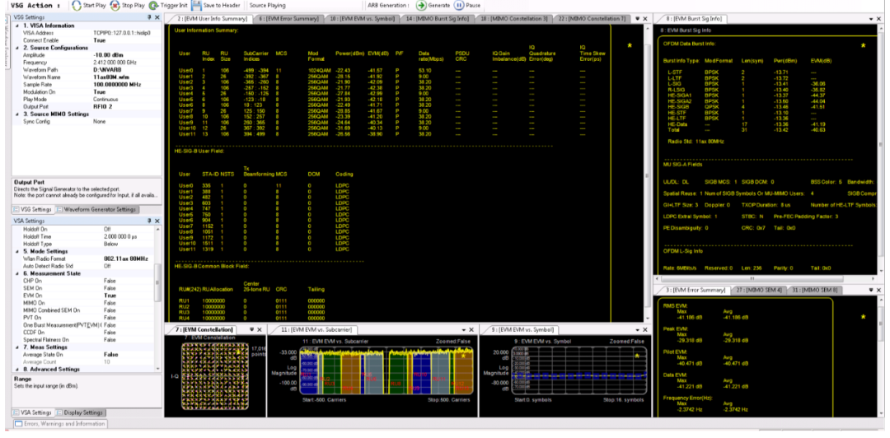Collapse the 6. Measurement State section
The width and height of the screenshot is (890, 438).
coord(16,273)
